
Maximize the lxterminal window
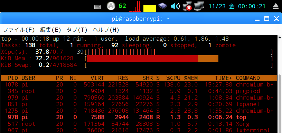pyautogui.click(x=267, y=19)
